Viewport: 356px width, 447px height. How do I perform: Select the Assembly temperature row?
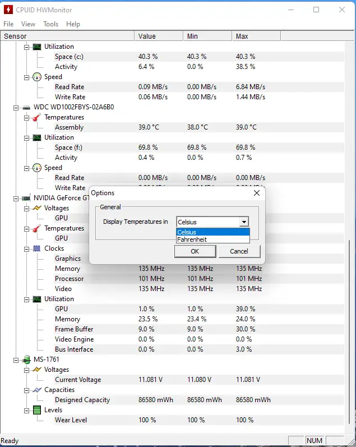[x=198, y=127]
